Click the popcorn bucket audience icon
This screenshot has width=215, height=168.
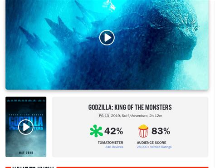point(143,131)
